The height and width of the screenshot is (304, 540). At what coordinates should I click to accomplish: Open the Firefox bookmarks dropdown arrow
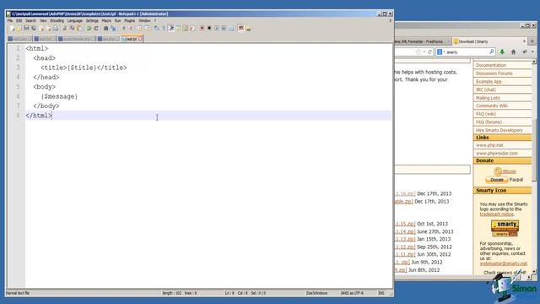pyautogui.click(x=424, y=52)
